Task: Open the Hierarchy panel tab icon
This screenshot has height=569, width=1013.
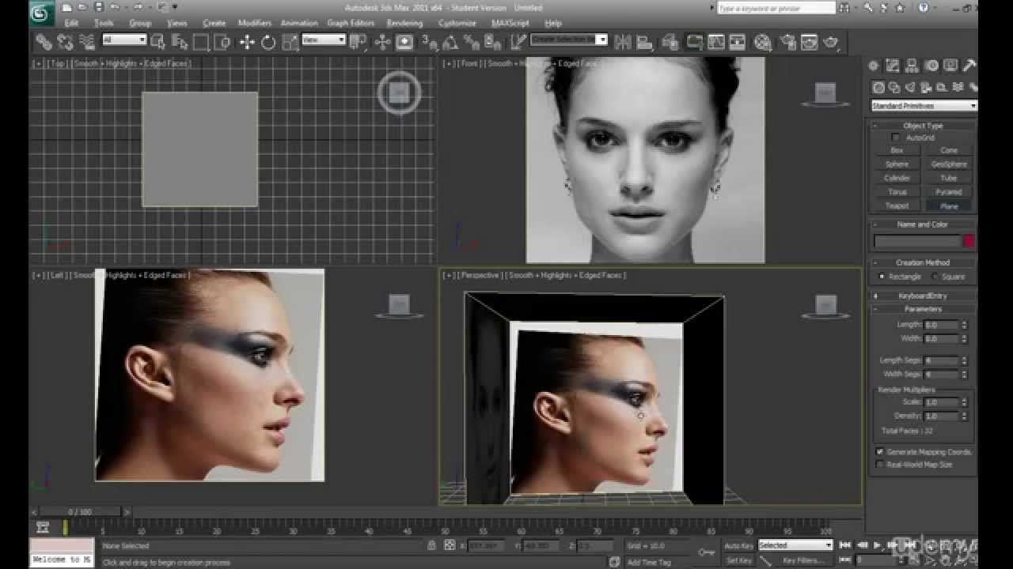Action: [x=912, y=66]
